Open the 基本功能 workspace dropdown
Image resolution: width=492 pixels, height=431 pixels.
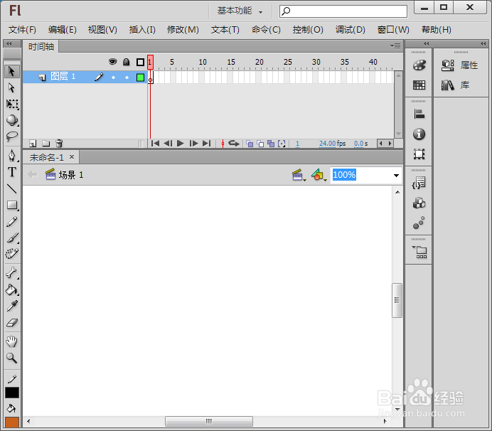point(240,11)
